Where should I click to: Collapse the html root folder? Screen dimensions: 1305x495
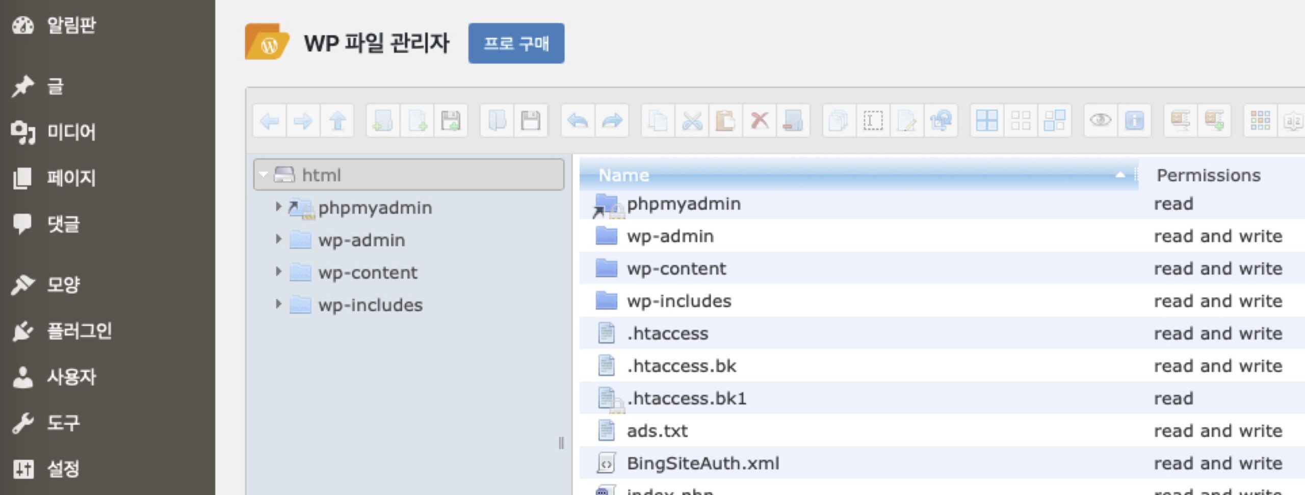(264, 175)
